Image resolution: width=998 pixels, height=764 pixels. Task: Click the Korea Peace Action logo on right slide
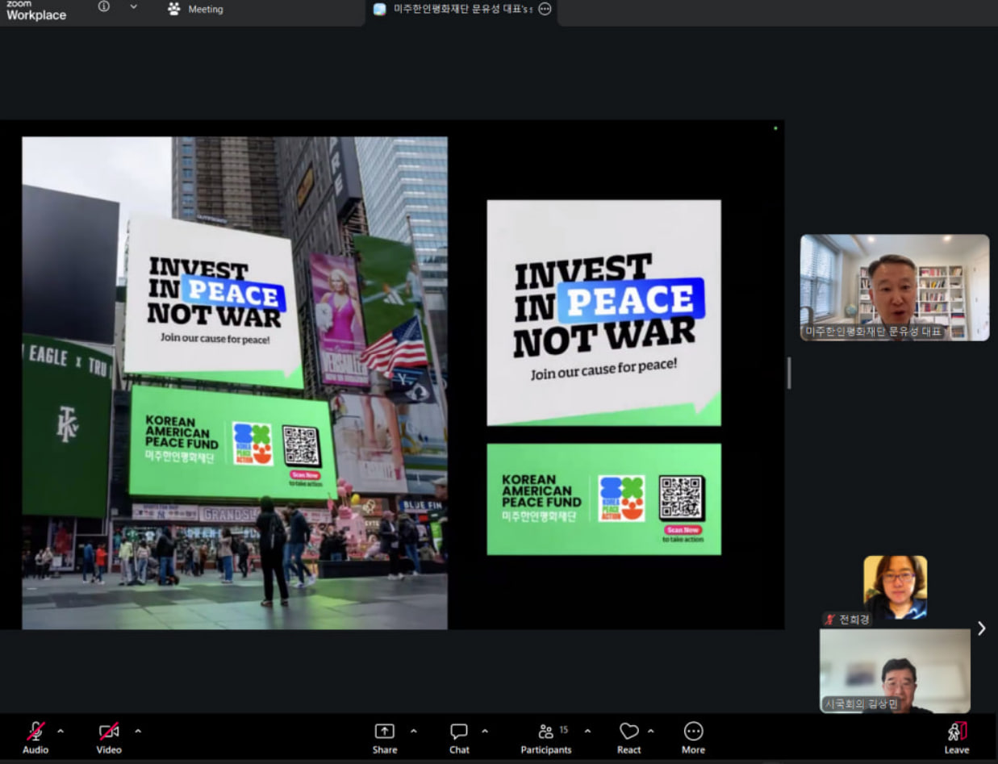(621, 498)
